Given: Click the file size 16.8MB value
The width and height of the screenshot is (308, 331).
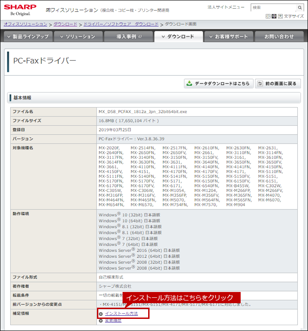Looking at the screenshot, I should 129,121.
